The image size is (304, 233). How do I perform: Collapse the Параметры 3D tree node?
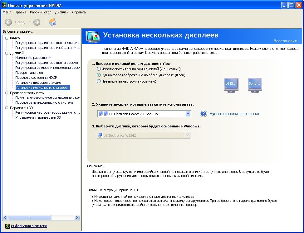(x=7, y=108)
